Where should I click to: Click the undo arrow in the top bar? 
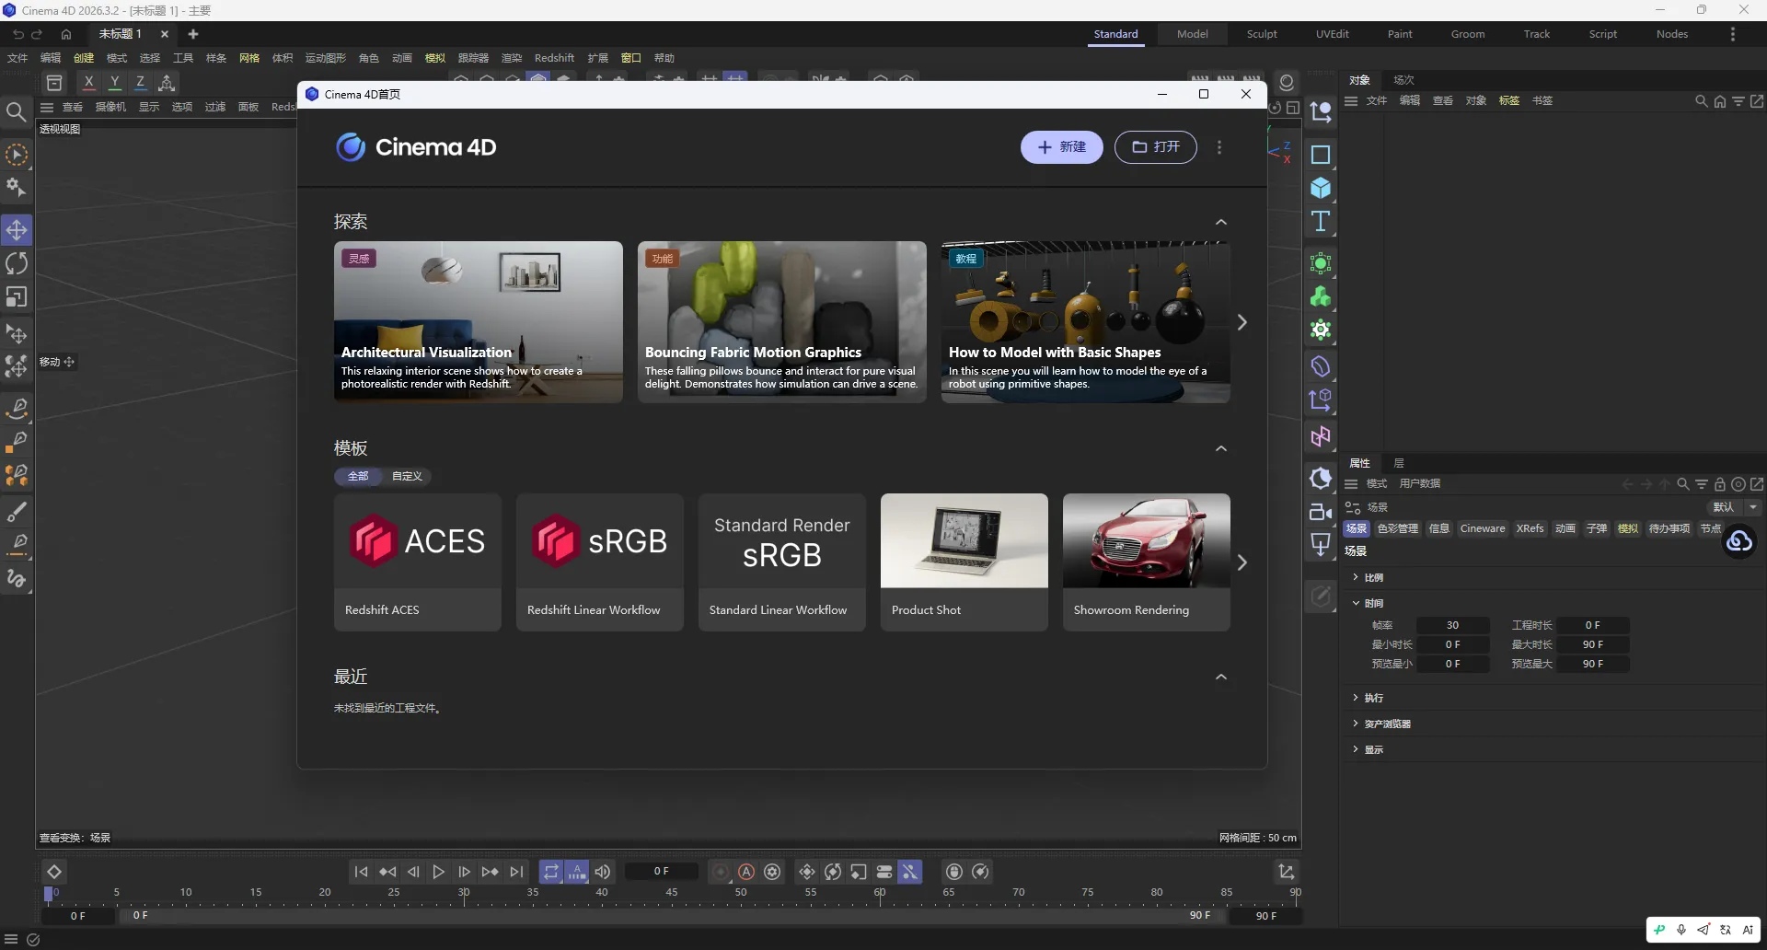18,34
